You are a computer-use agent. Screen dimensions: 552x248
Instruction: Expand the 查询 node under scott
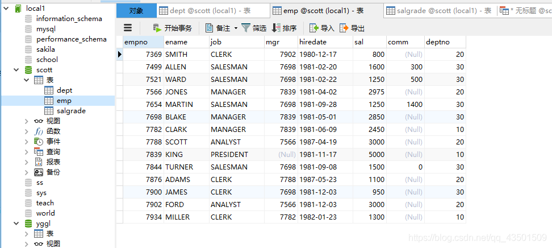click(26, 152)
